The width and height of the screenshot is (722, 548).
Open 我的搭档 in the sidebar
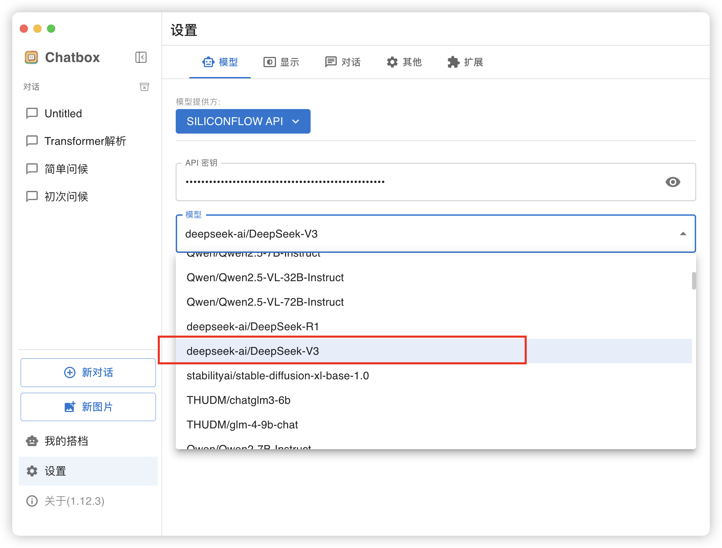[x=88, y=441]
